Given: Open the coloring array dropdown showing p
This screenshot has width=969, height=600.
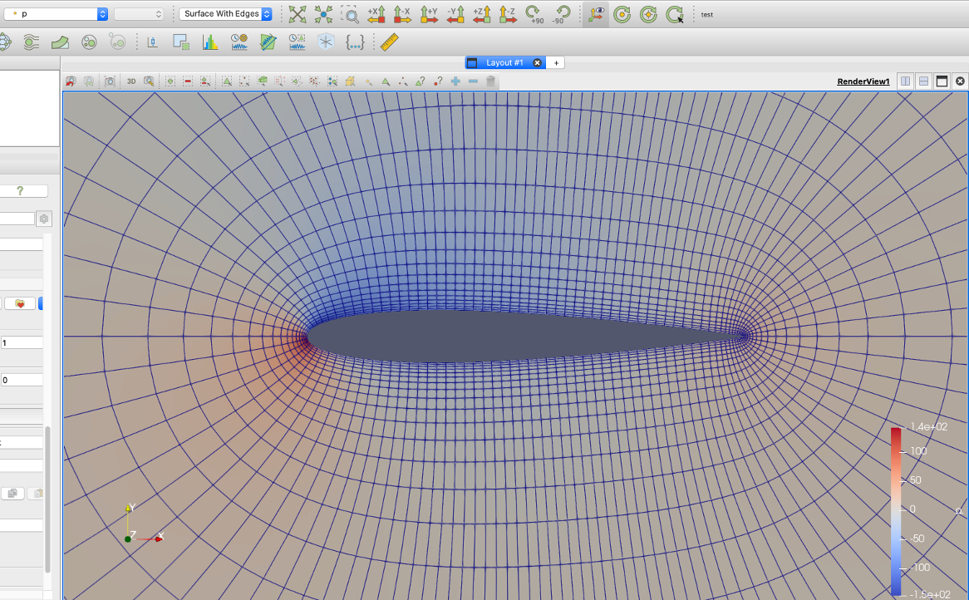Looking at the screenshot, I should [56, 13].
